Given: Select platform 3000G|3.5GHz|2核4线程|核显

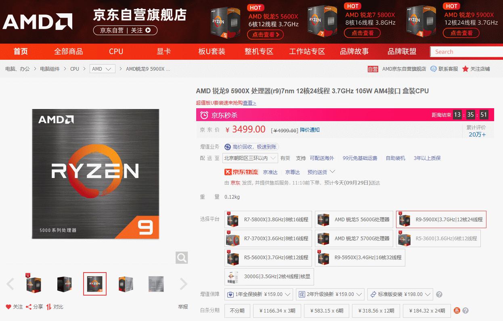Looking at the screenshot, I should point(269,277).
